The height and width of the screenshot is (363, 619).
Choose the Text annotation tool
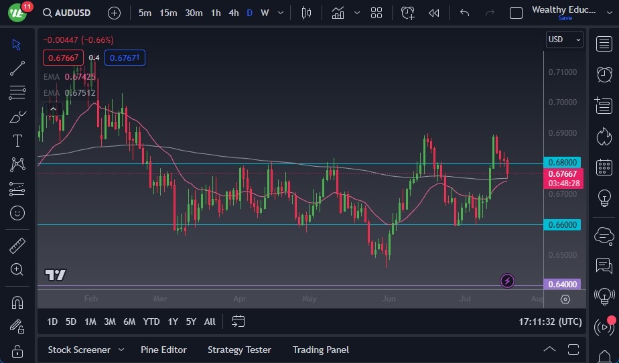17,141
